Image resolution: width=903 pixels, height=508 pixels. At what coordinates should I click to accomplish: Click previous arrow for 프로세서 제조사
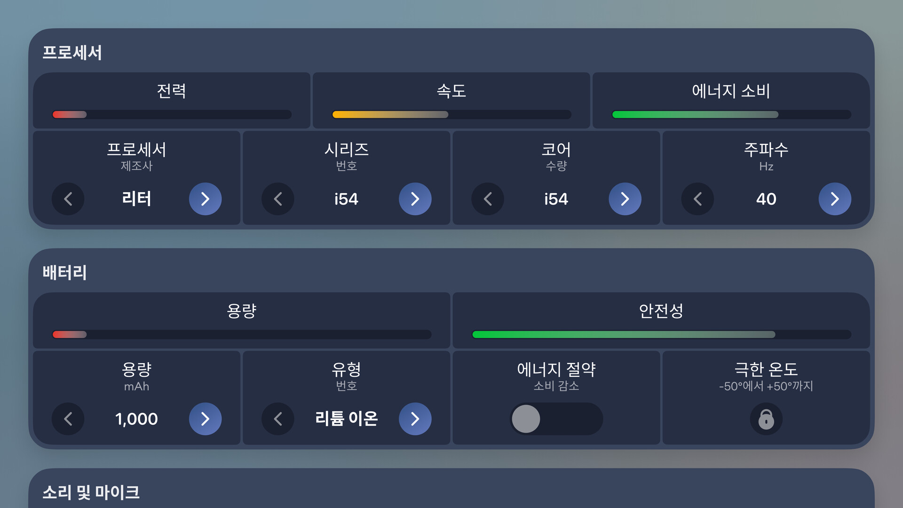(x=68, y=199)
